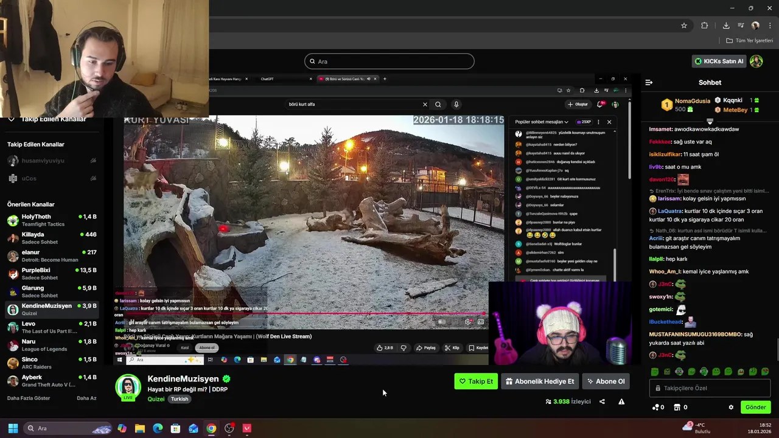Open Naru League of Legends channel
The height and width of the screenshot is (438, 779).
(52, 345)
